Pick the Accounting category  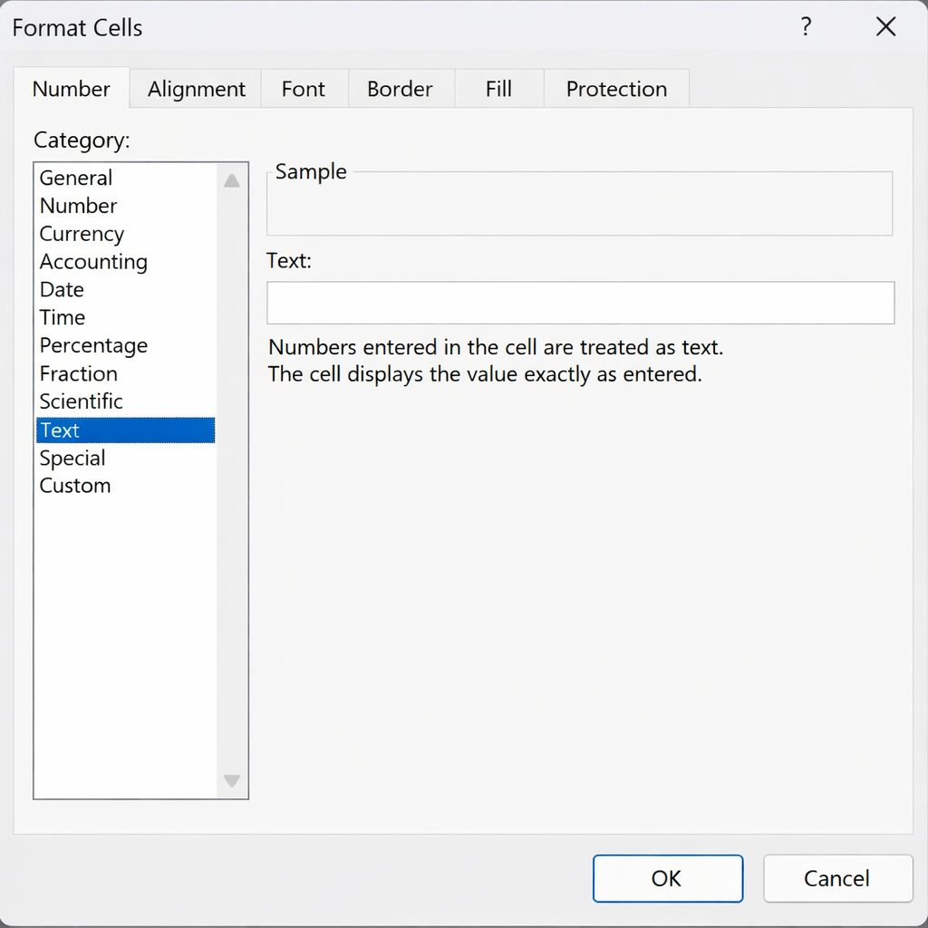click(93, 262)
